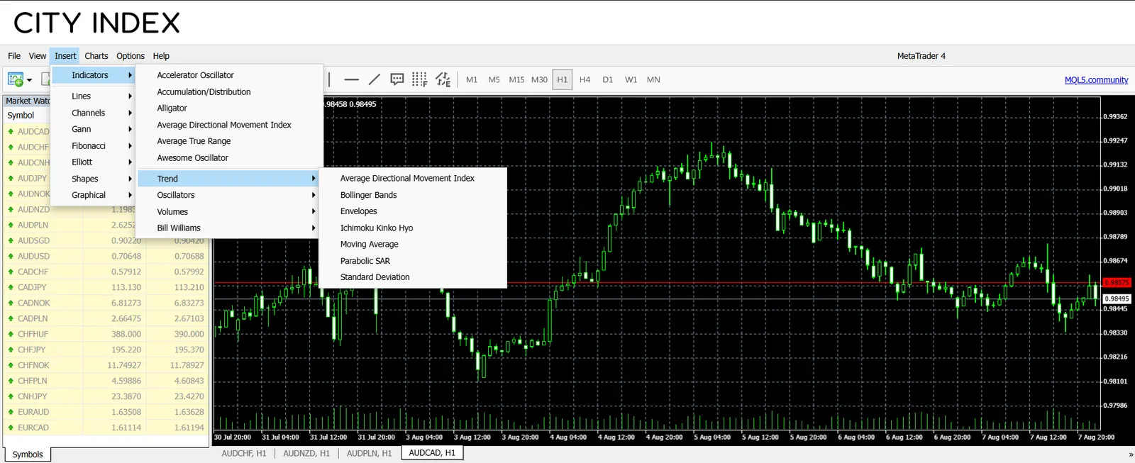
Task: Select the CHFHUF symbol row
Action: pyautogui.click(x=106, y=334)
